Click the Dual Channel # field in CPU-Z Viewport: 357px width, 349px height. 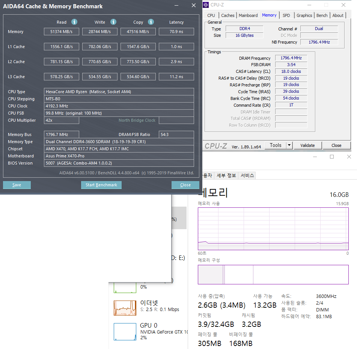(x=319, y=29)
